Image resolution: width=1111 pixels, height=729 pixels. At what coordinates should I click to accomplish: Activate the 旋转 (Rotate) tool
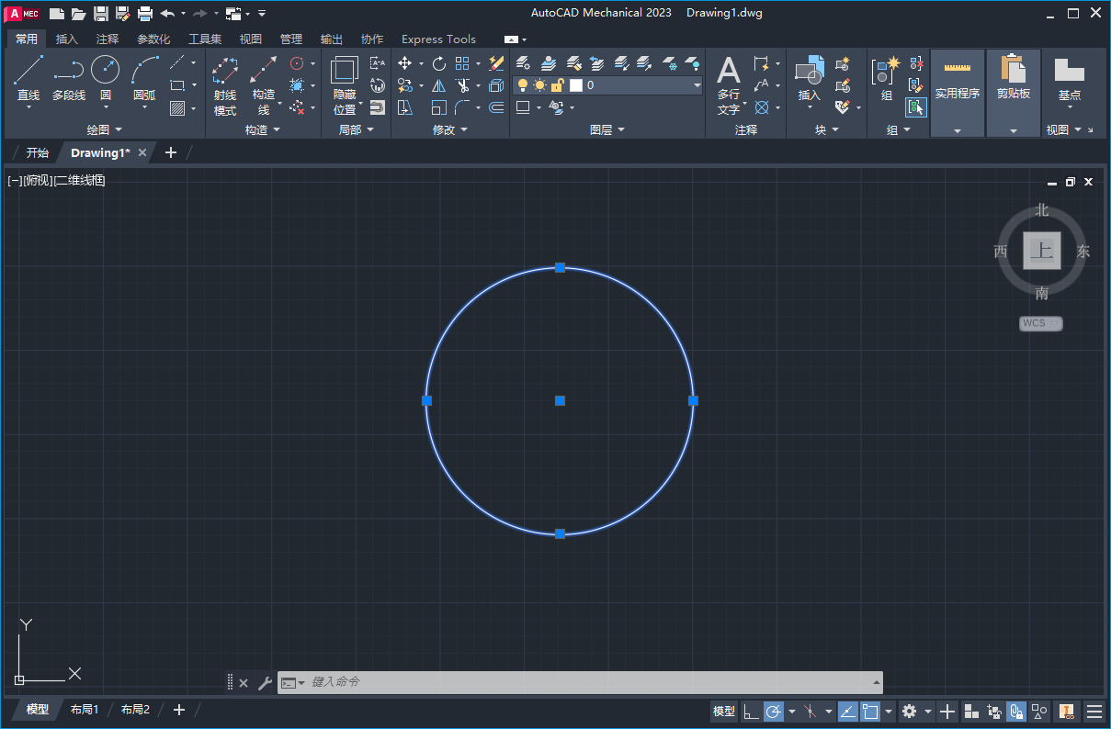[439, 63]
